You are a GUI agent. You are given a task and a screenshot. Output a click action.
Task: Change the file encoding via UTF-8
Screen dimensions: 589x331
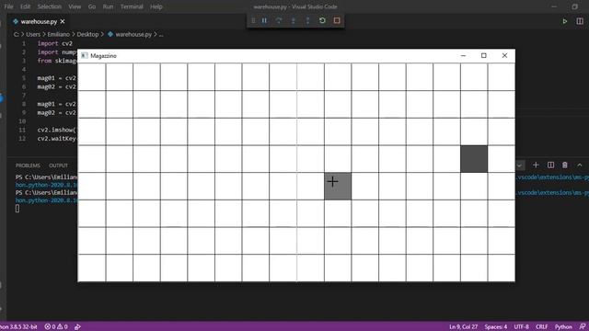click(522, 327)
